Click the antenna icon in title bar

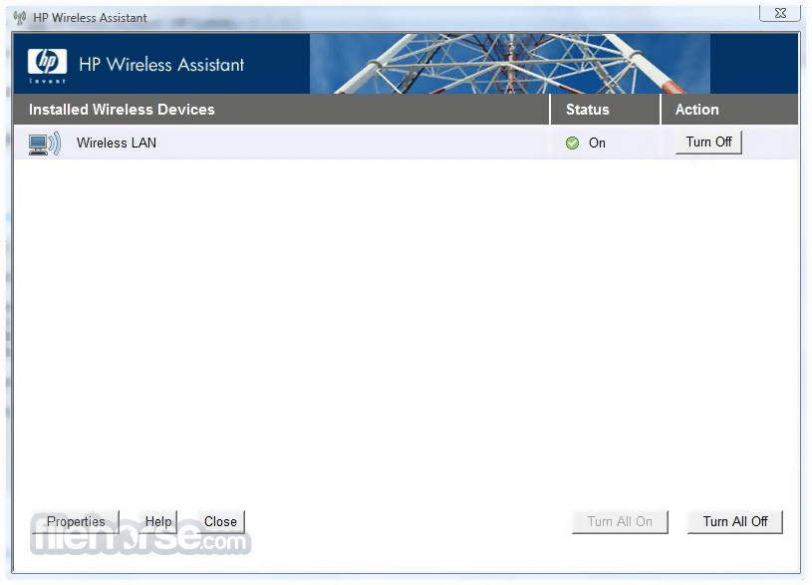[x=20, y=18]
